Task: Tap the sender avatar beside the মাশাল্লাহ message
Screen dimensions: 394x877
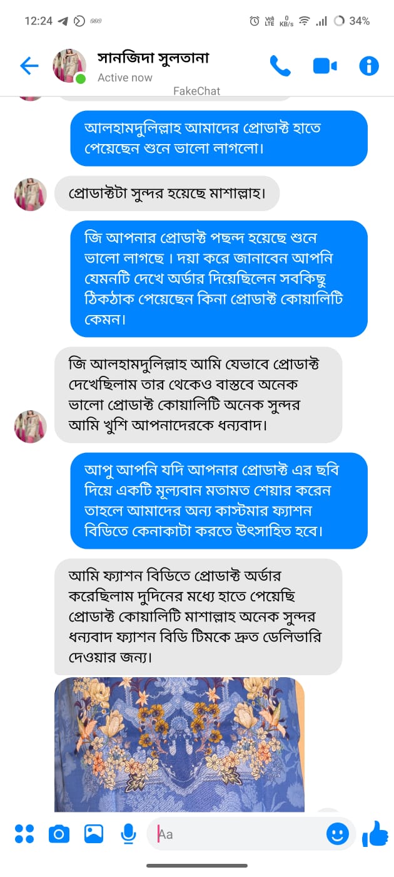Action: click(x=31, y=194)
